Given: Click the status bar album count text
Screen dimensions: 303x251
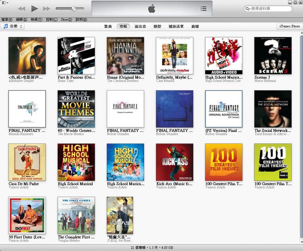Looking at the screenshot, I should click(x=152, y=247).
